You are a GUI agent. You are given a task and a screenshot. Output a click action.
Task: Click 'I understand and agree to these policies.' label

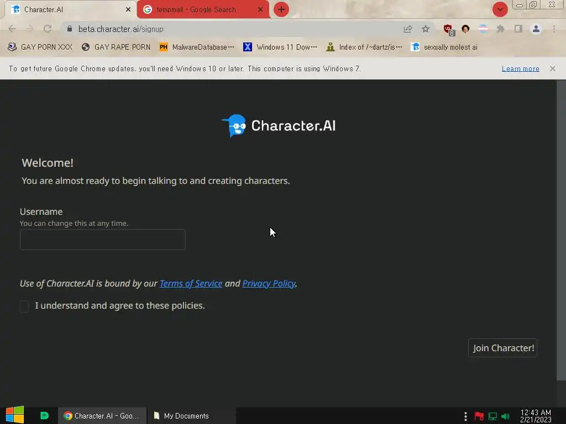(120, 306)
